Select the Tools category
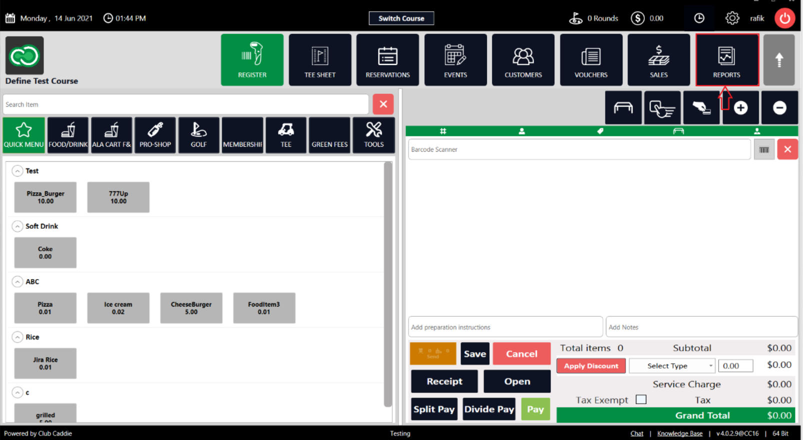This screenshot has height=440, width=803. coord(373,135)
